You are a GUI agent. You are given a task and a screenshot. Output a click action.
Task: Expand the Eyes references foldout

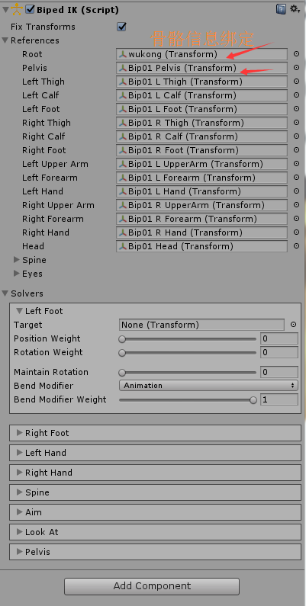tap(17, 274)
